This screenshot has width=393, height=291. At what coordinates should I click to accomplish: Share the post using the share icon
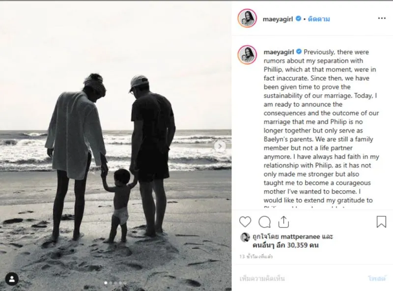[283, 222]
